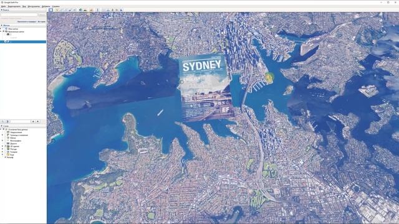
Task: Click the Gallery layer icon
Action: [8, 152]
